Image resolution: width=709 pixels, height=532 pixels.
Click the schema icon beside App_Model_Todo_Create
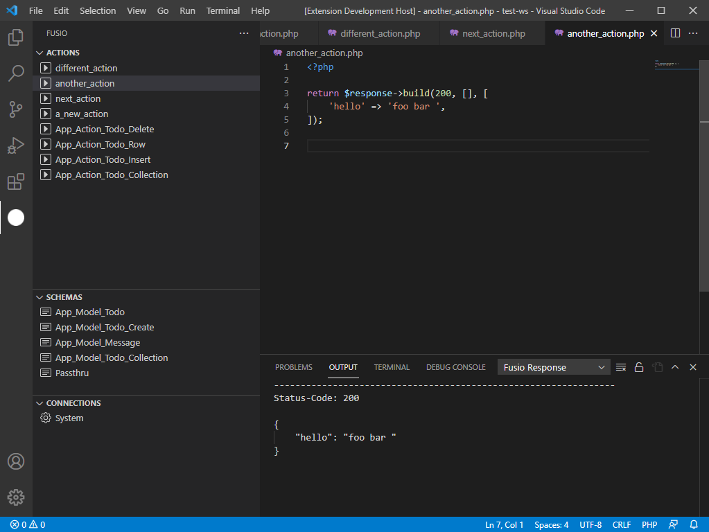click(x=45, y=327)
